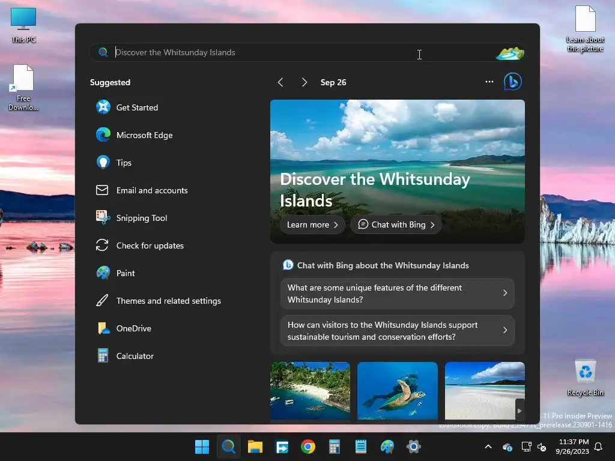The height and width of the screenshot is (461, 615).
Task: Click the Bing Chat icon in search panel
Action: coord(513,82)
